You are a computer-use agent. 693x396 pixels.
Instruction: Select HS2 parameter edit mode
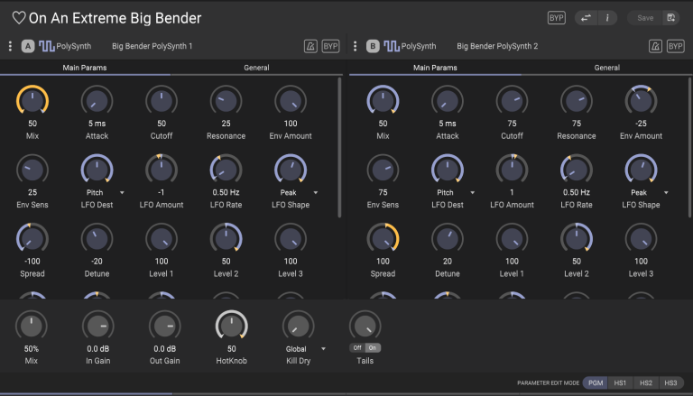click(646, 382)
